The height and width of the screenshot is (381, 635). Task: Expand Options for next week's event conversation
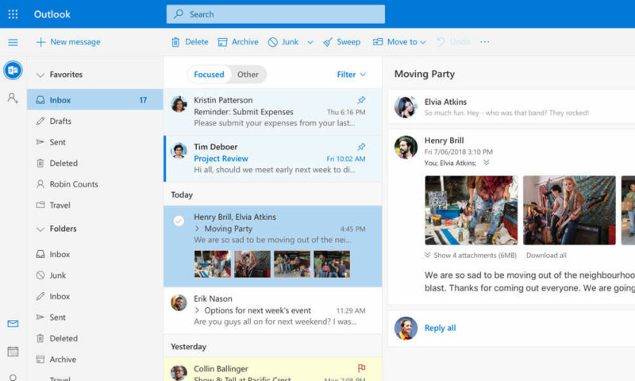(x=197, y=310)
